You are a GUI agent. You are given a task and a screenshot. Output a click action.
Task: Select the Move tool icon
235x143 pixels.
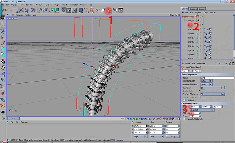click(x=21, y=10)
